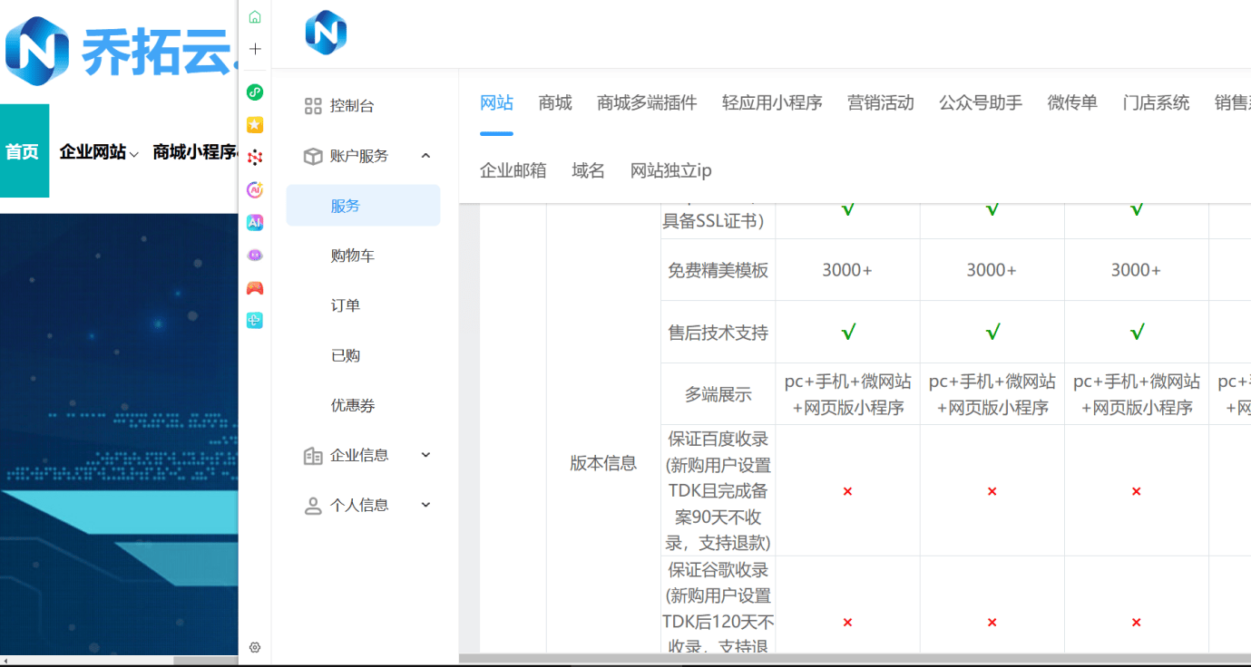Viewport: 1251px width, 667px height.
Task: Collapse the 账户服务 menu section
Action: (x=425, y=156)
